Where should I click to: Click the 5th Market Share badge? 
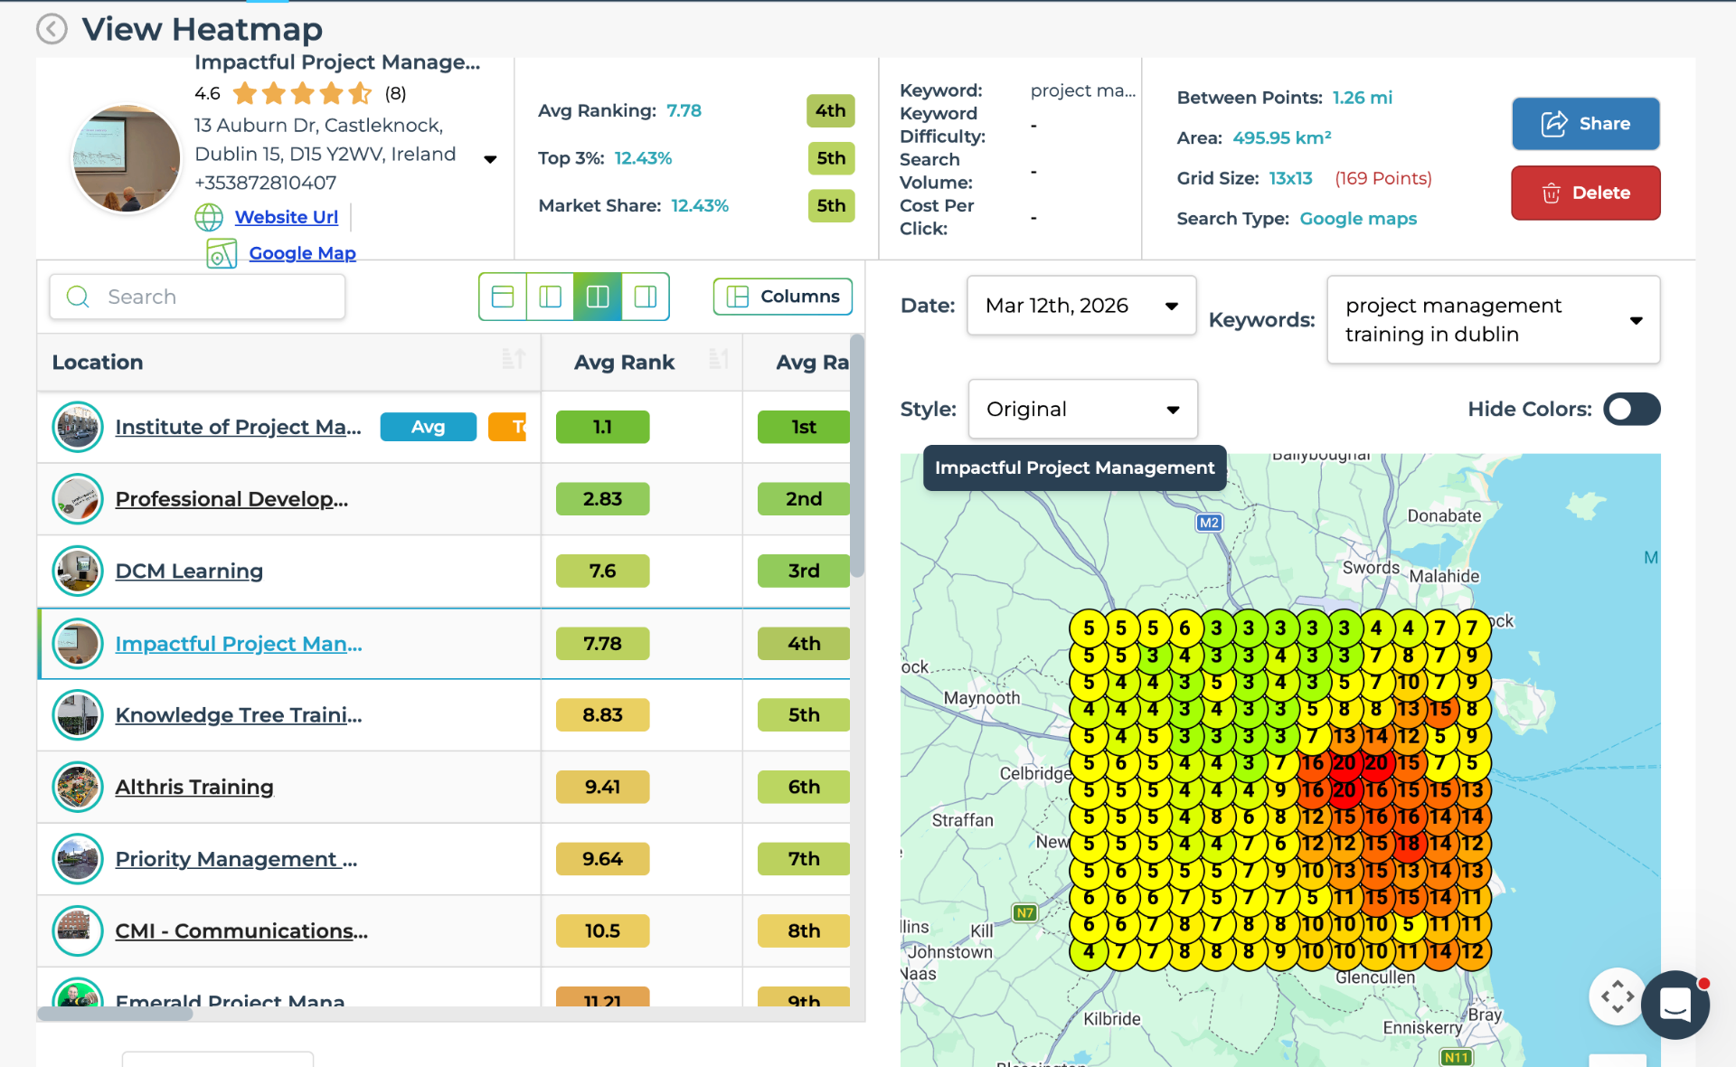830,205
